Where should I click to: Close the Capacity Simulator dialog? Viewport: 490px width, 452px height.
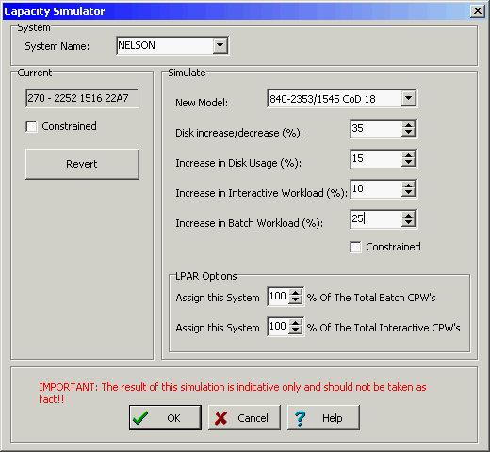coord(478,11)
